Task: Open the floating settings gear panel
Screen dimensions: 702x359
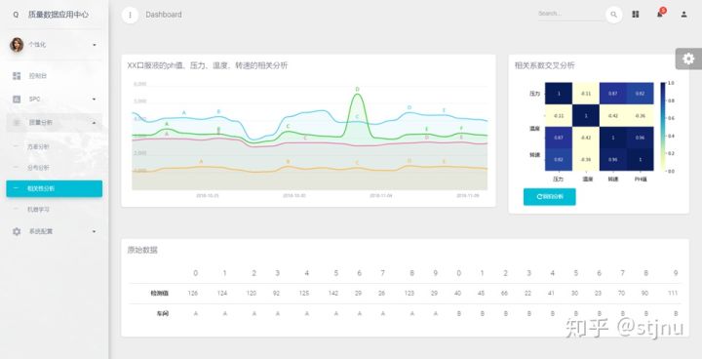Action: 688,59
